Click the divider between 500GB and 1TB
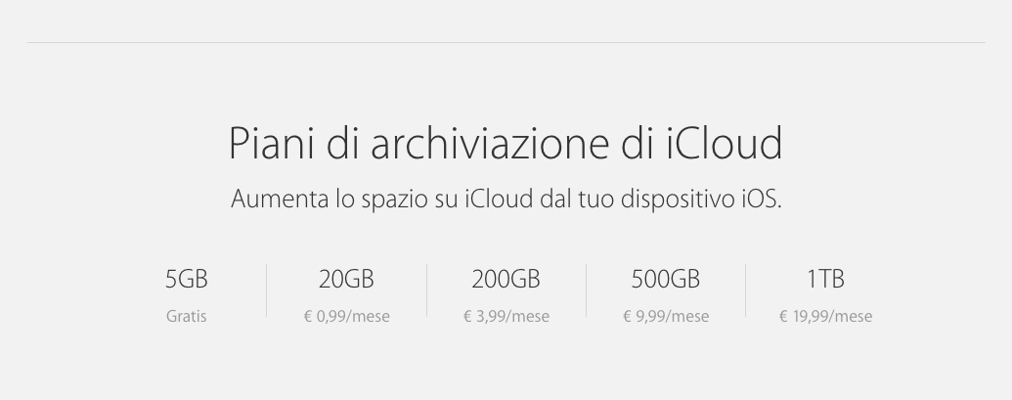Screen dimensions: 1012x400 [x=745, y=289]
